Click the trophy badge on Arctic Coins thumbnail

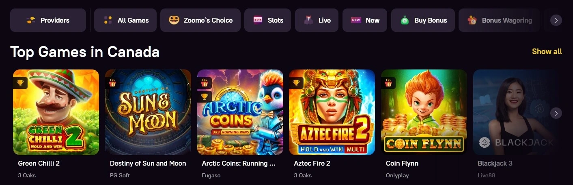(x=205, y=97)
